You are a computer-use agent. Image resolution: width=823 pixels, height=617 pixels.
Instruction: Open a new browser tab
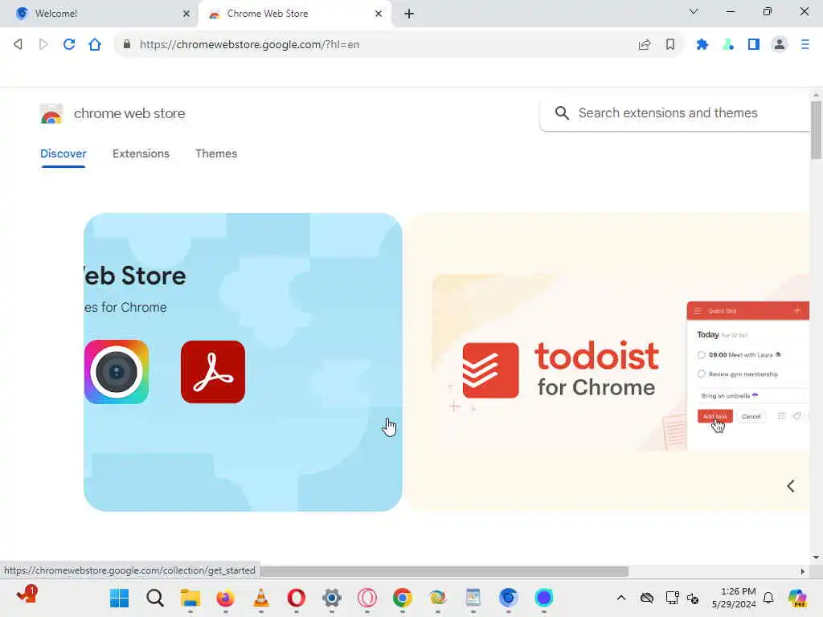tap(409, 14)
